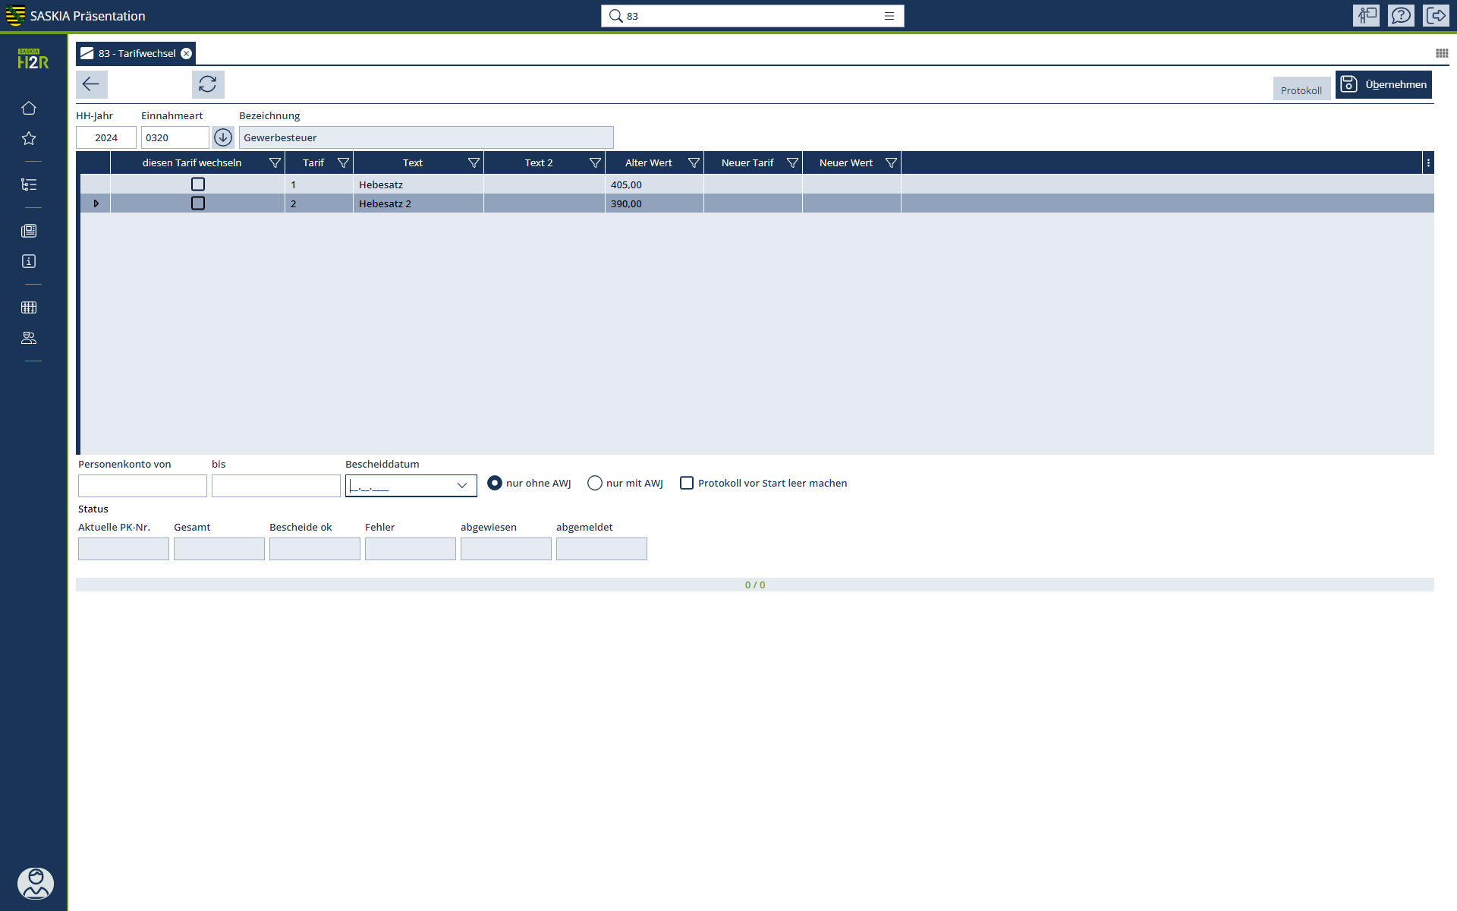1457x911 pixels.
Task: Open filter on the Alter Wert column
Action: [694, 162]
